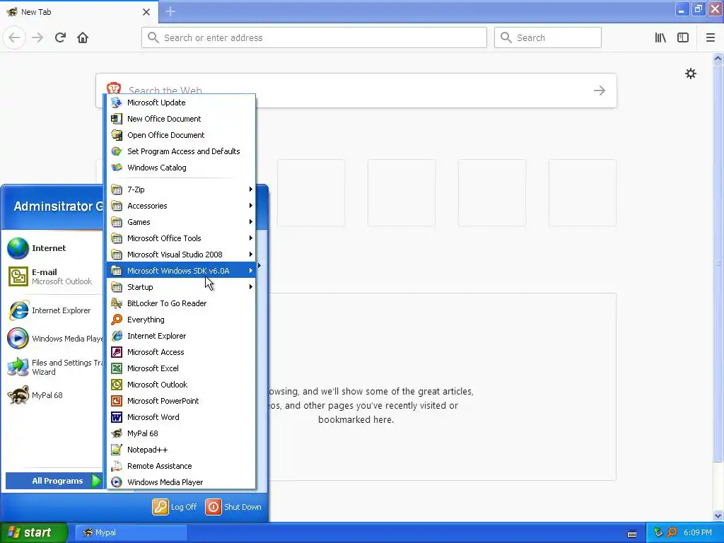Screen dimensions: 724x543
Task: Launch New Office Document
Action: tap(180, 119)
